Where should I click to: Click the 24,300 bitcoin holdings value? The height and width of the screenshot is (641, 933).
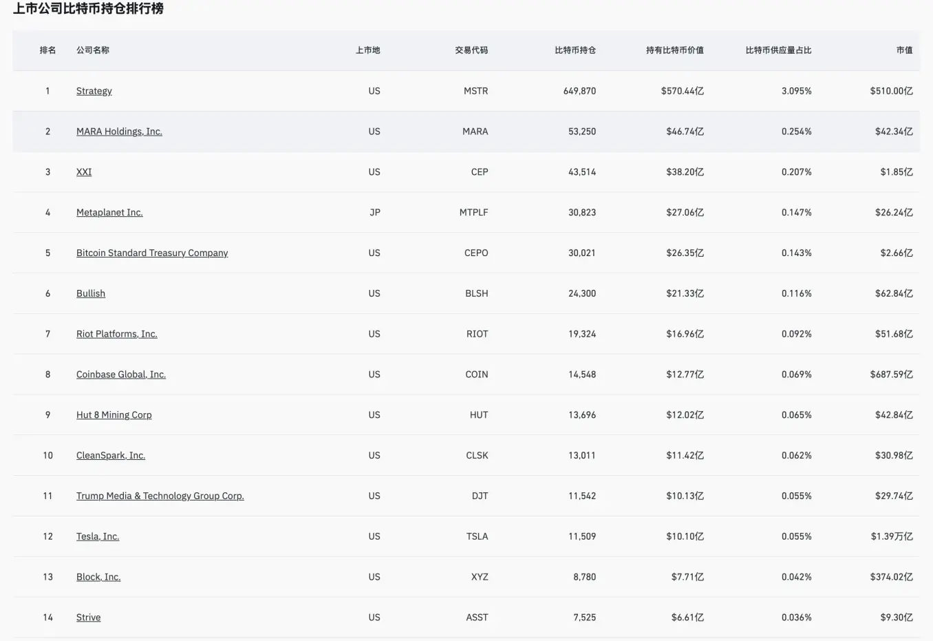pos(582,293)
